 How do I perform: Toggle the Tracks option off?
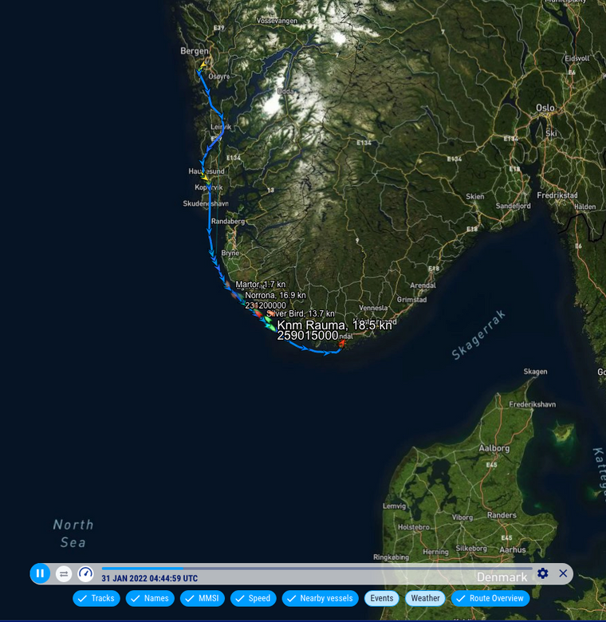click(x=96, y=598)
